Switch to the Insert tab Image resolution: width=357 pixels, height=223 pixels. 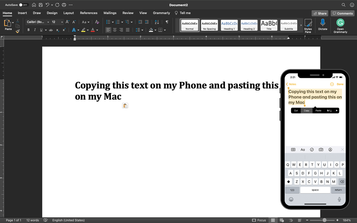(x=22, y=13)
